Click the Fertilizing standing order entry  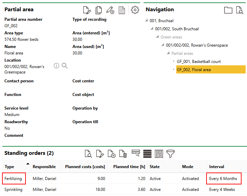tap(13, 179)
